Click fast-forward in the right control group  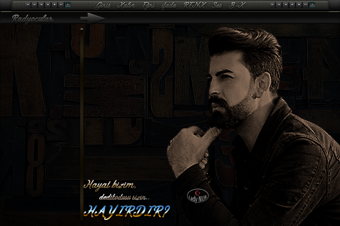(x=272, y=5)
